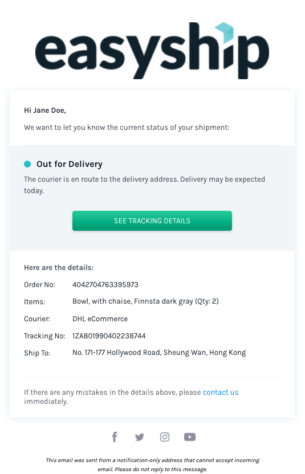Follow the contact us link
Screen dimensions: 305x474
point(221,393)
